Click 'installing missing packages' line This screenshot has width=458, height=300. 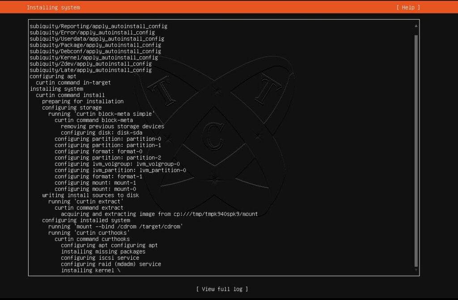pyautogui.click(x=103, y=252)
